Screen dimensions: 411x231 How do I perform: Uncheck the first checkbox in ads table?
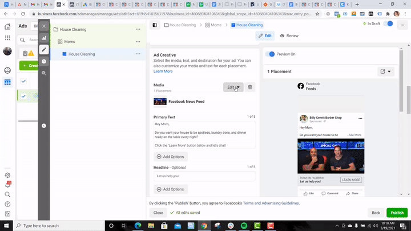23,82
